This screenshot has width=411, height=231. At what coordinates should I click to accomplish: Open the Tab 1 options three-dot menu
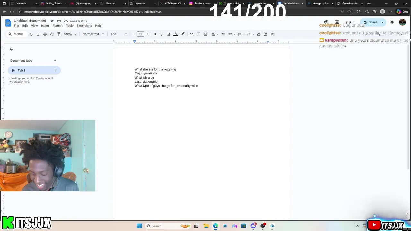click(55, 70)
